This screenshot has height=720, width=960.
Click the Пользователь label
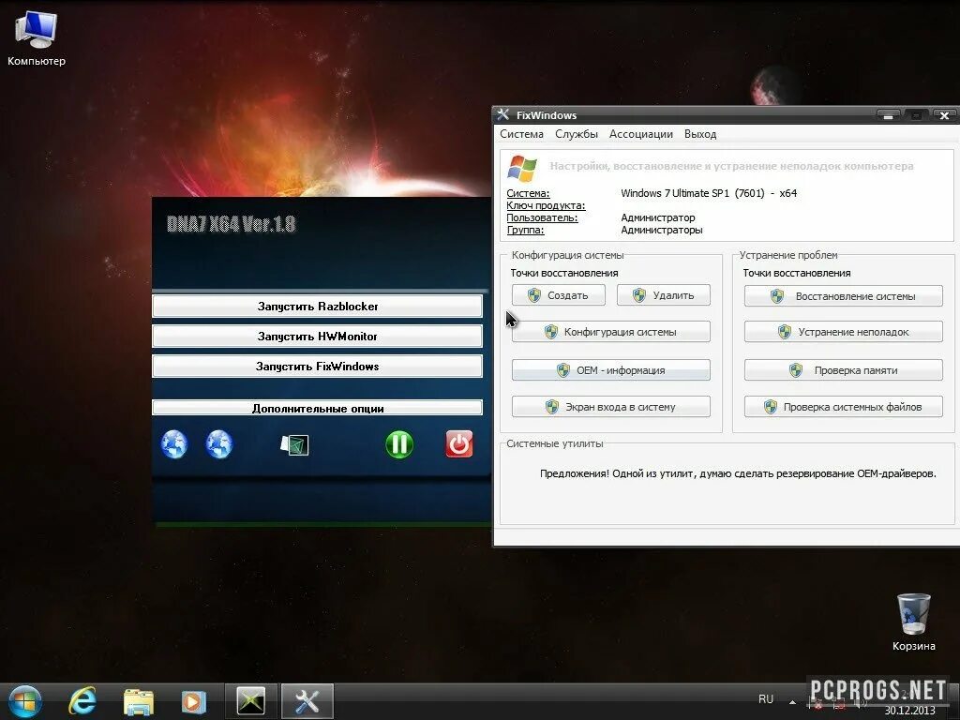click(x=542, y=217)
